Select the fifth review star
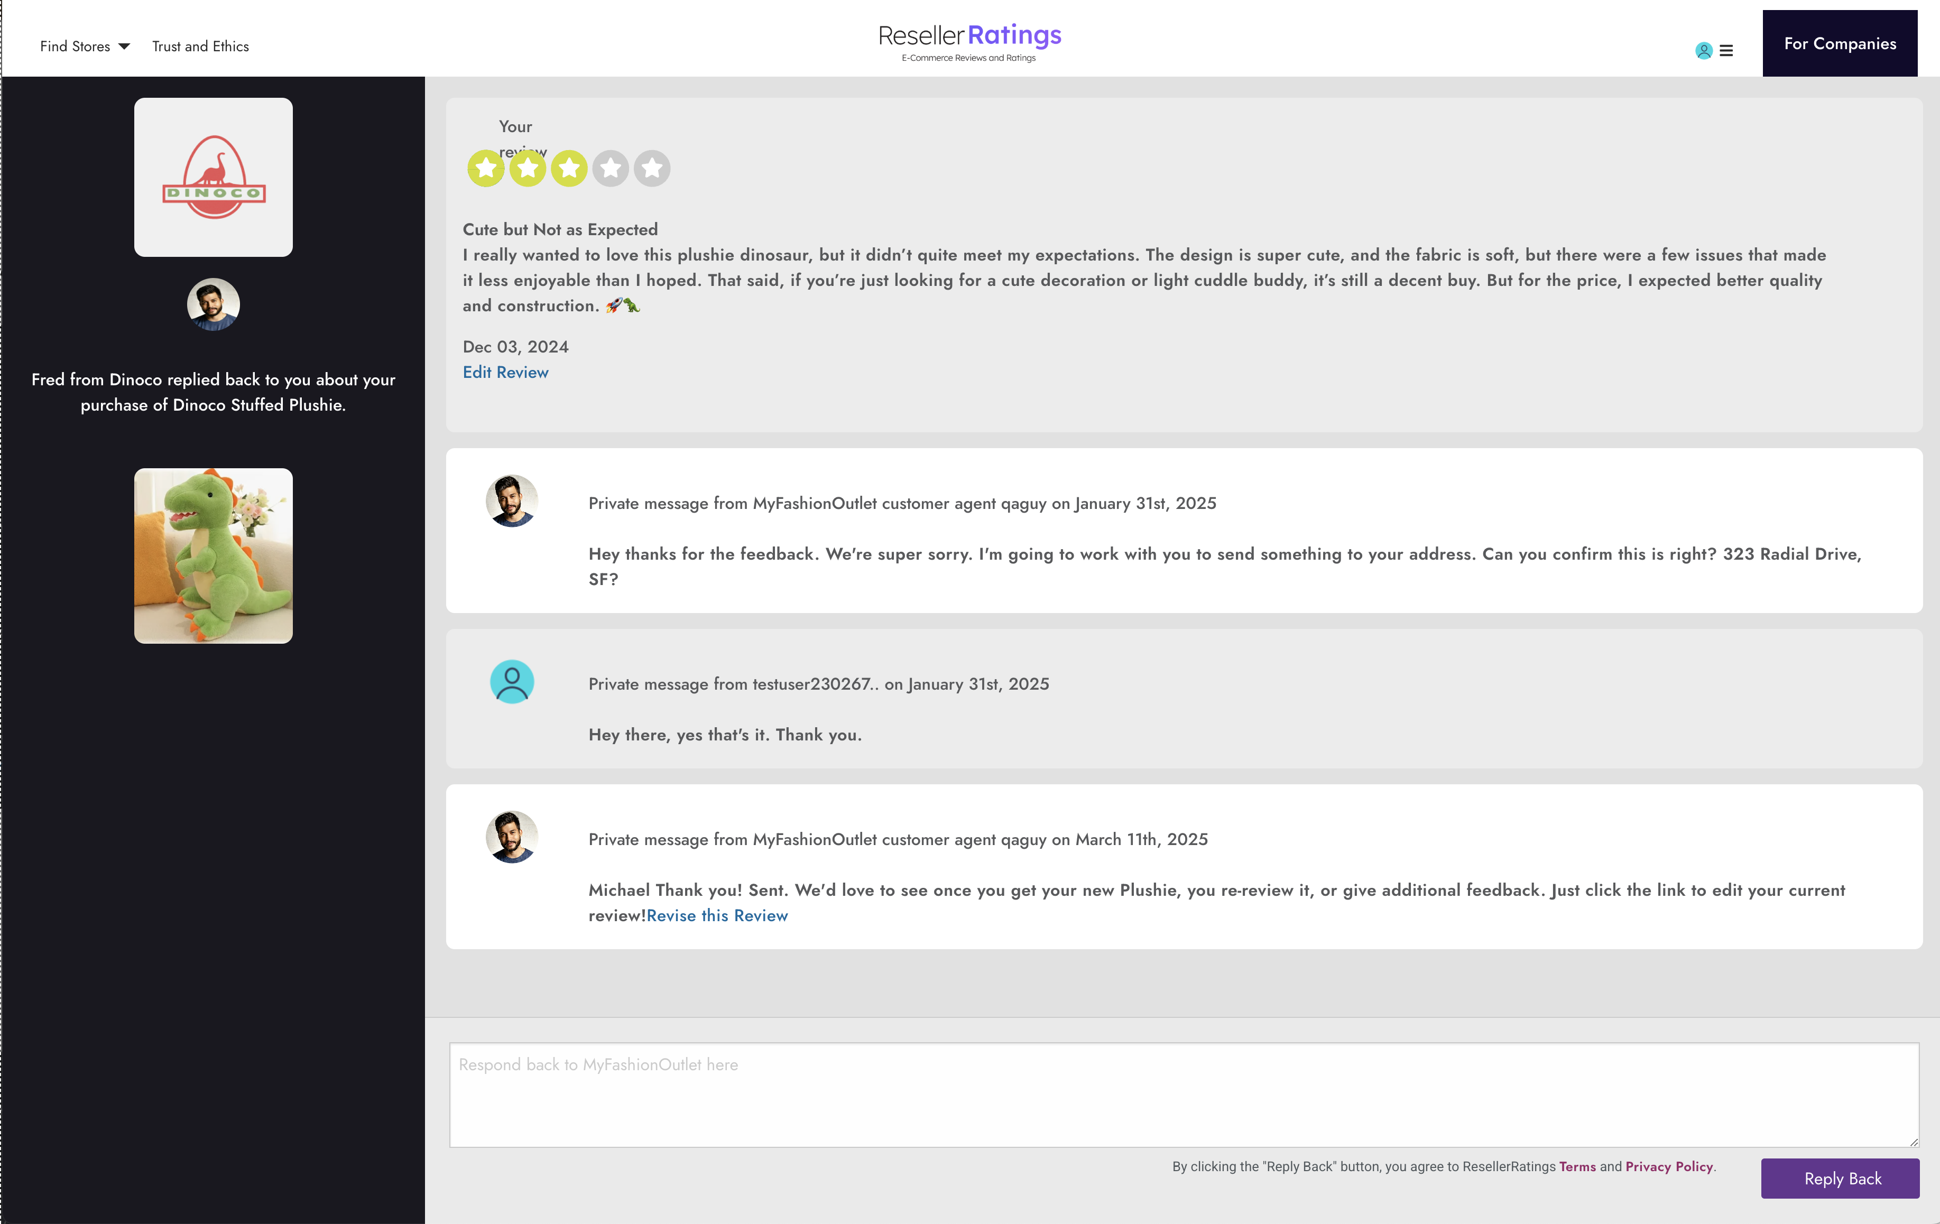 tap(652, 168)
